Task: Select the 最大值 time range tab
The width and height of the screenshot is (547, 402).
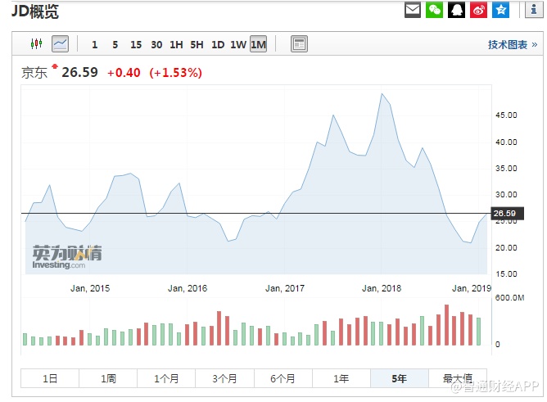Action: [458, 378]
